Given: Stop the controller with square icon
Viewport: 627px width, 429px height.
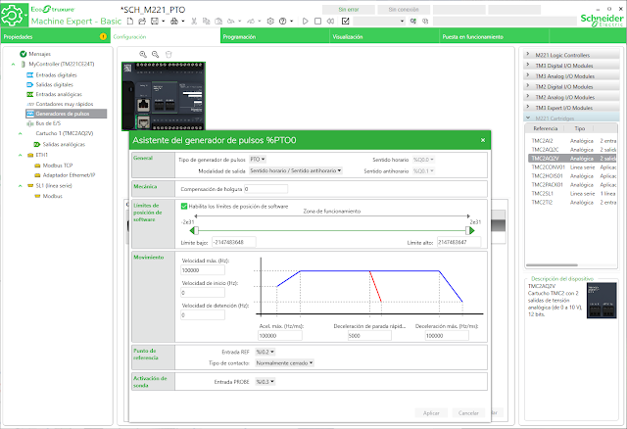Looking at the screenshot, I should pos(317,22).
